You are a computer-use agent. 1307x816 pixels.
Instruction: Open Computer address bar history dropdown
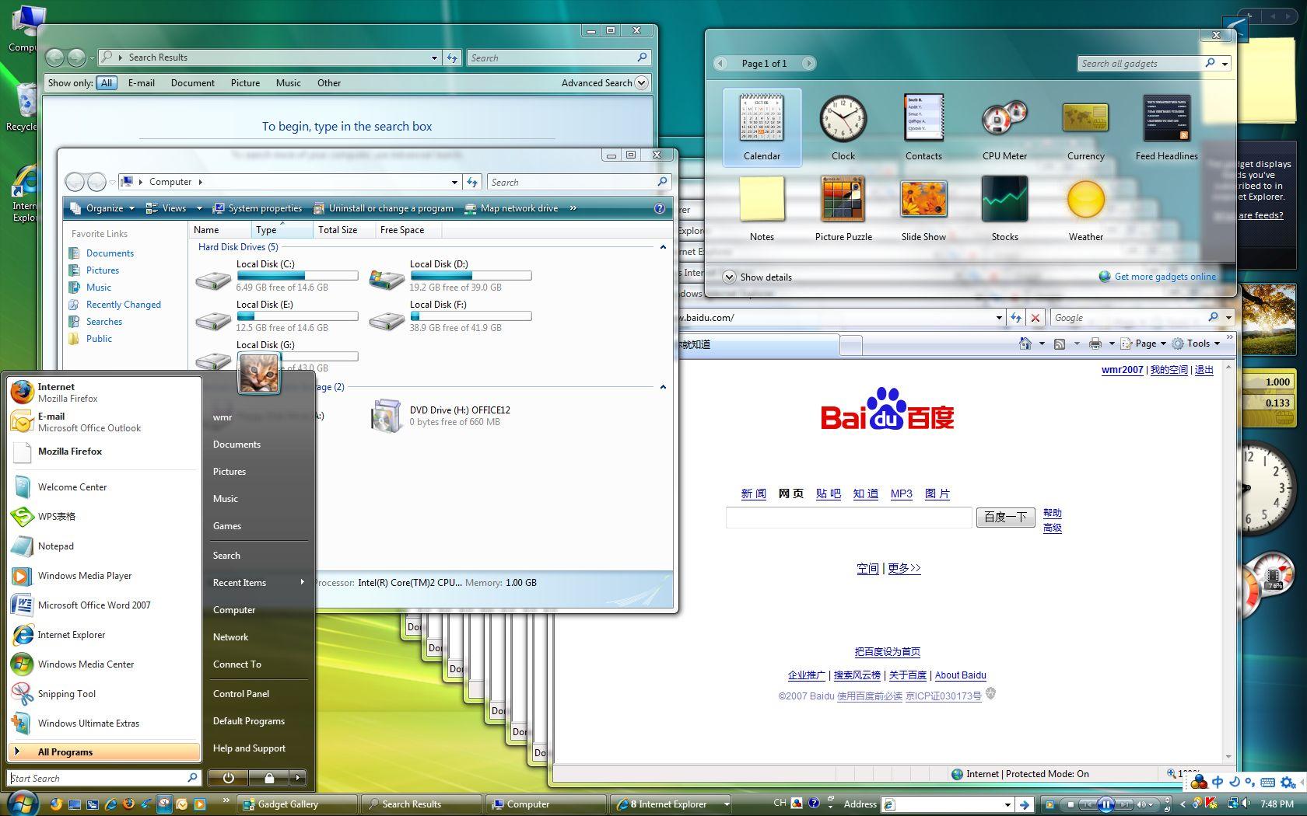[x=454, y=182]
